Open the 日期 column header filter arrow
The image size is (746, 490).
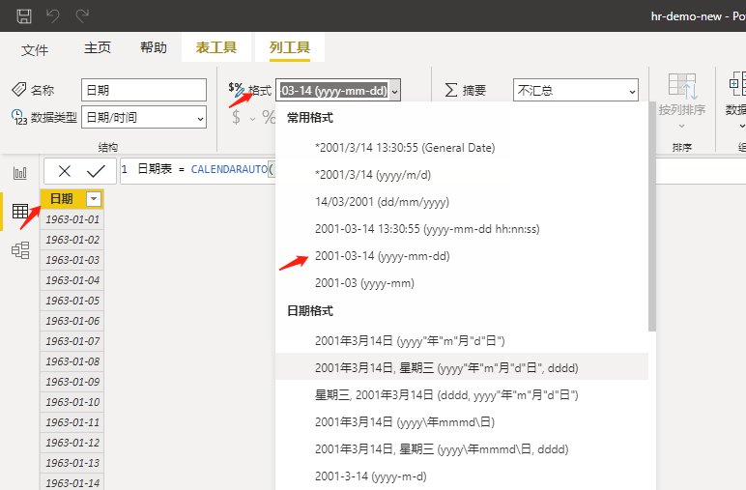tap(94, 198)
